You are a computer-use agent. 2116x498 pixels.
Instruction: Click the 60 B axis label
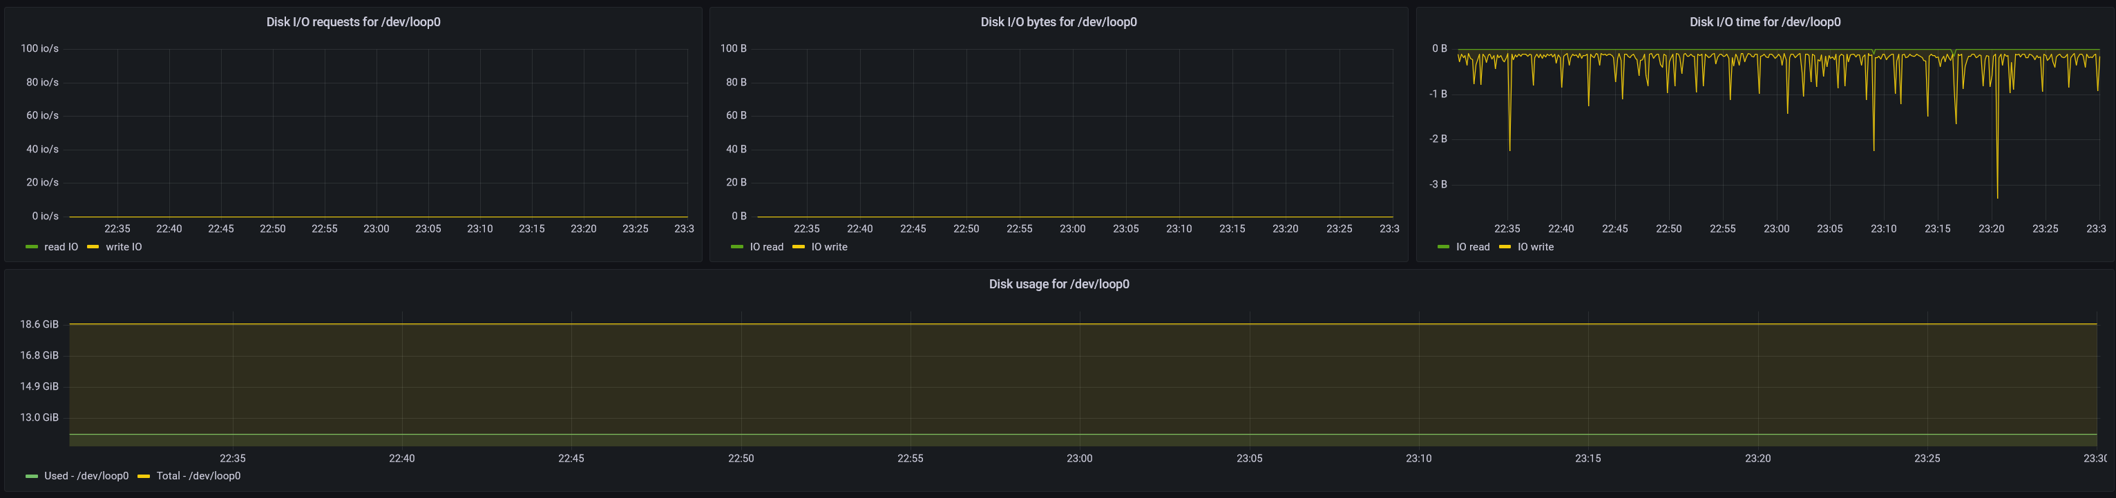coord(736,116)
